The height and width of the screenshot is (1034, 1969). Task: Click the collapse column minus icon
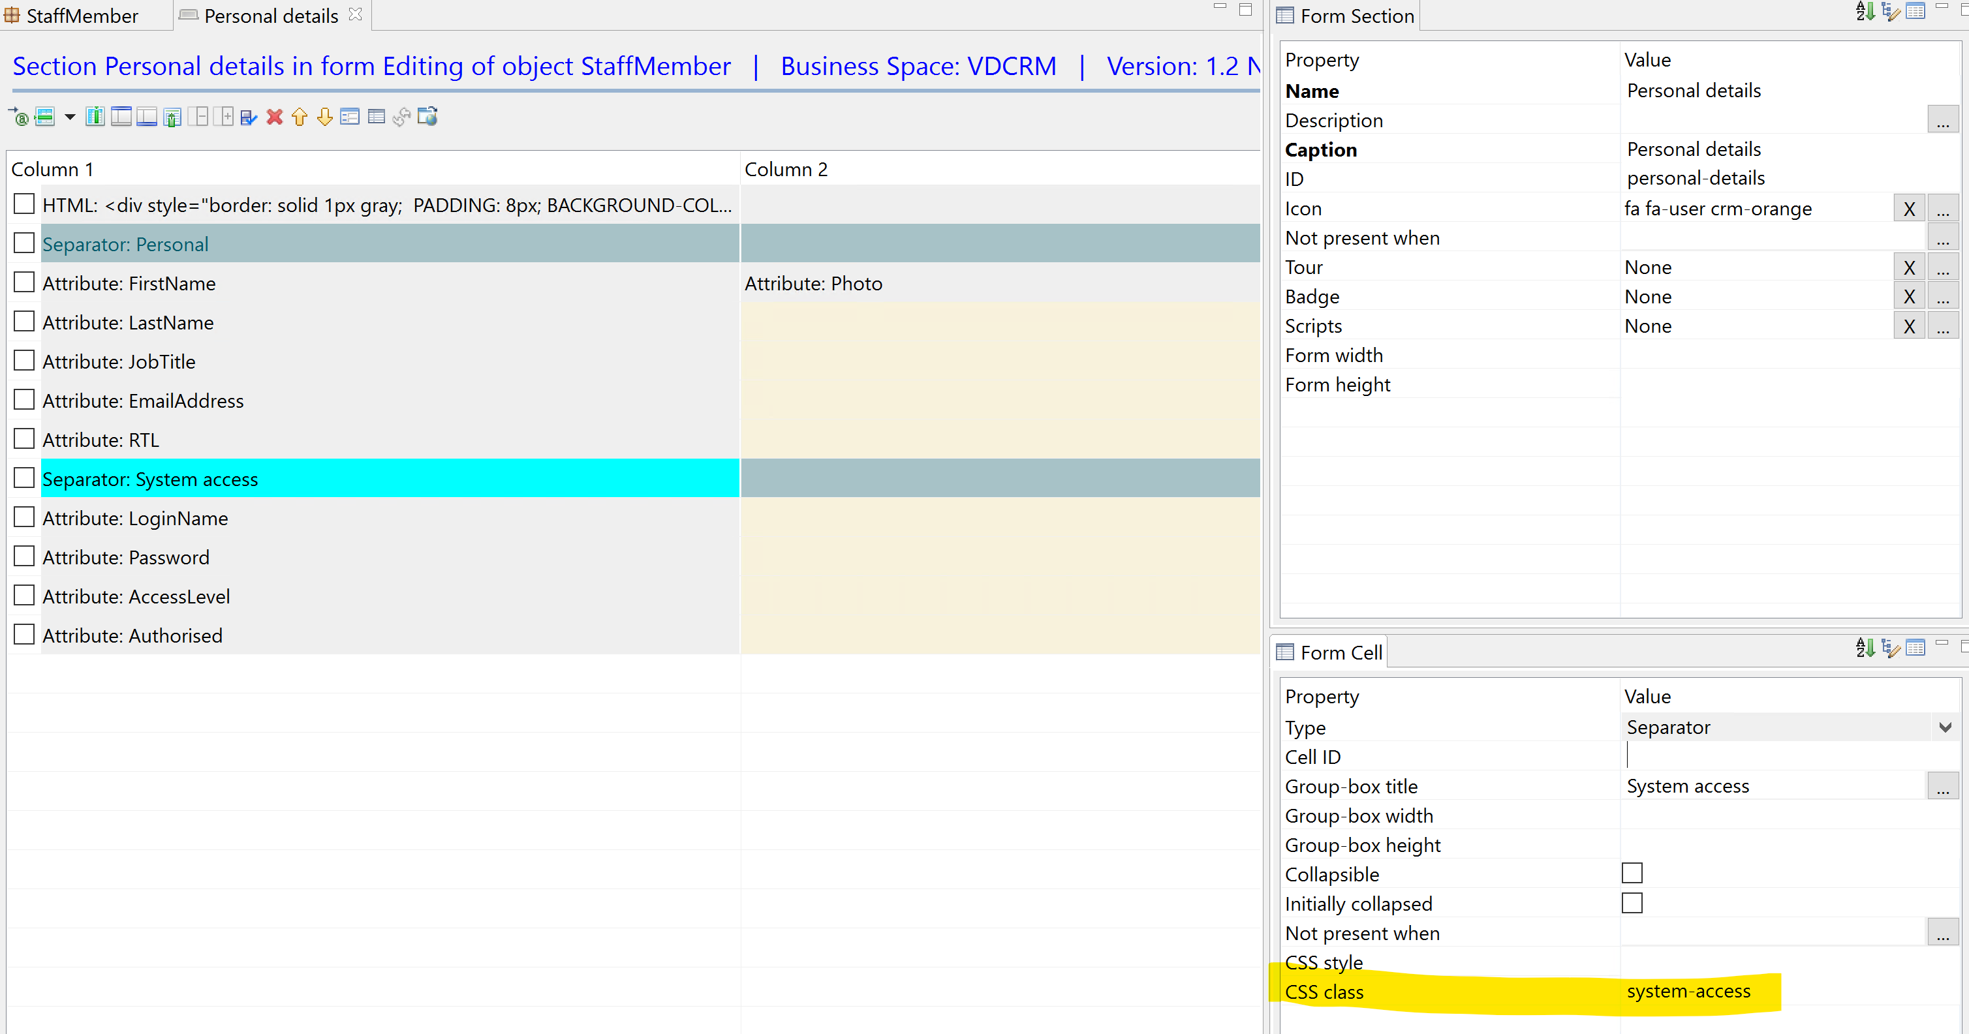pos(198,117)
